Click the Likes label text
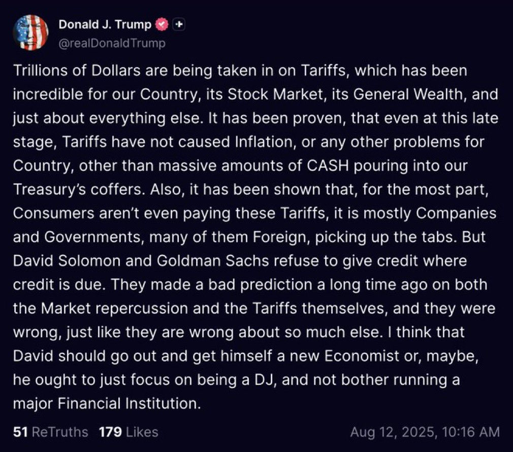This screenshot has width=513, height=452. pos(142,432)
